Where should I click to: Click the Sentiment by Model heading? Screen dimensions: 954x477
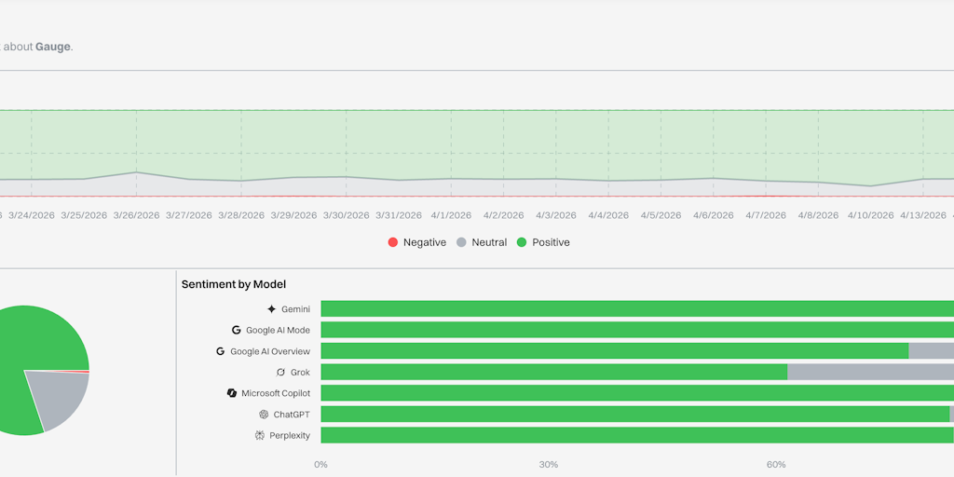(x=234, y=284)
